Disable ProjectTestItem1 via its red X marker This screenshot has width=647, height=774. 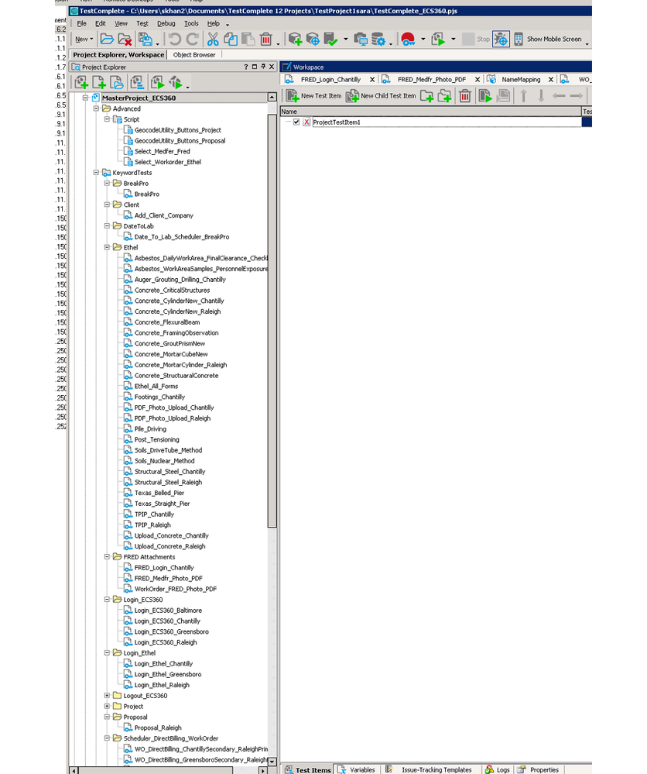click(x=305, y=121)
